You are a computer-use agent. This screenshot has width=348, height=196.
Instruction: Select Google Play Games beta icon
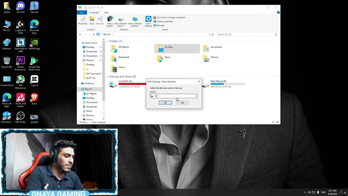pos(34,64)
